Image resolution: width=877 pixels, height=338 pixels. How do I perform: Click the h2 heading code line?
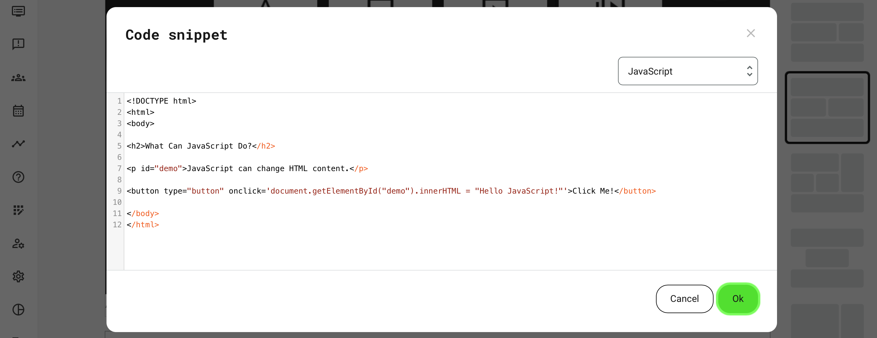(201, 146)
